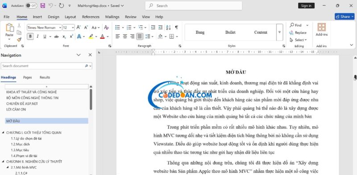This screenshot has height=175, width=357.
Task: Align text right
Action: (132, 37)
